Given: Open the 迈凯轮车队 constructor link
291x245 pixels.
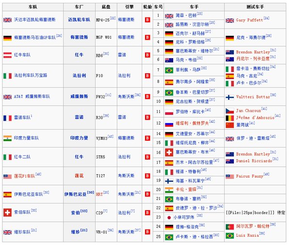Looking at the screenshot, I should (79, 20).
